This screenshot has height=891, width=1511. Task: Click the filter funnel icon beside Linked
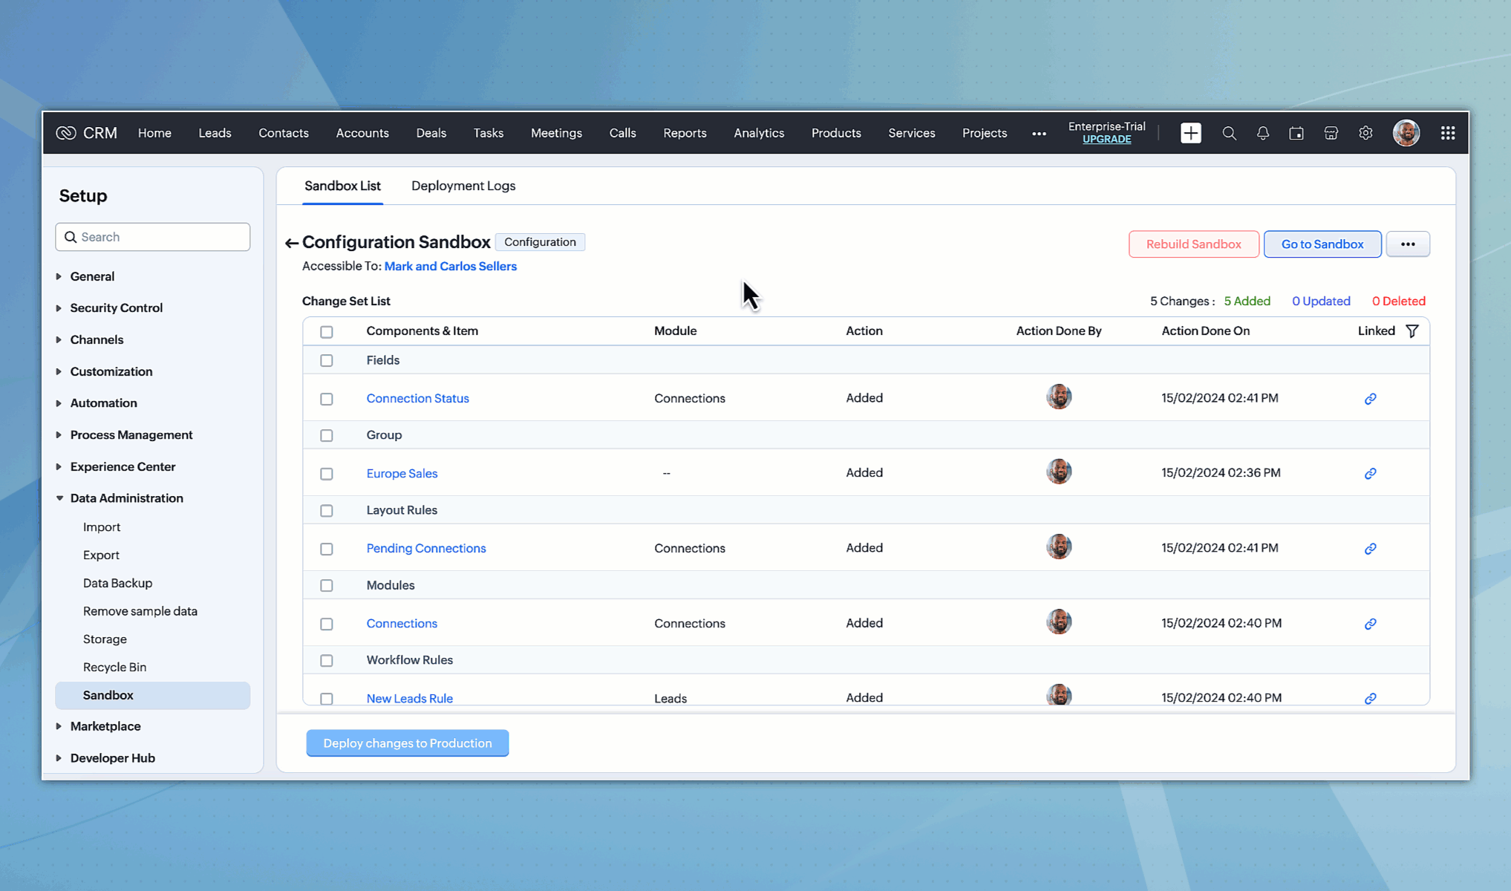1412,331
